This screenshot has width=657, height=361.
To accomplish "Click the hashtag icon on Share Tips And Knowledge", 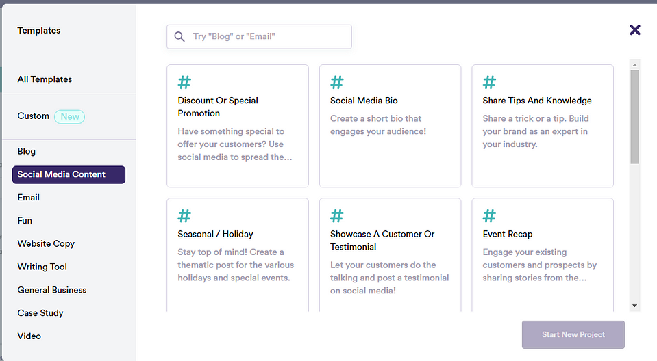I will (x=489, y=83).
